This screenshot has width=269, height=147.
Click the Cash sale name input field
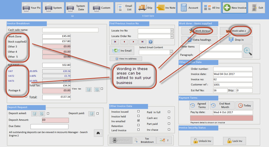tap(70, 30)
